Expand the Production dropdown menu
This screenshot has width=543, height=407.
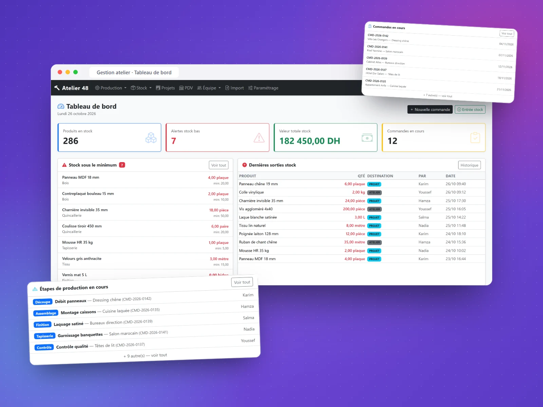[111, 88]
